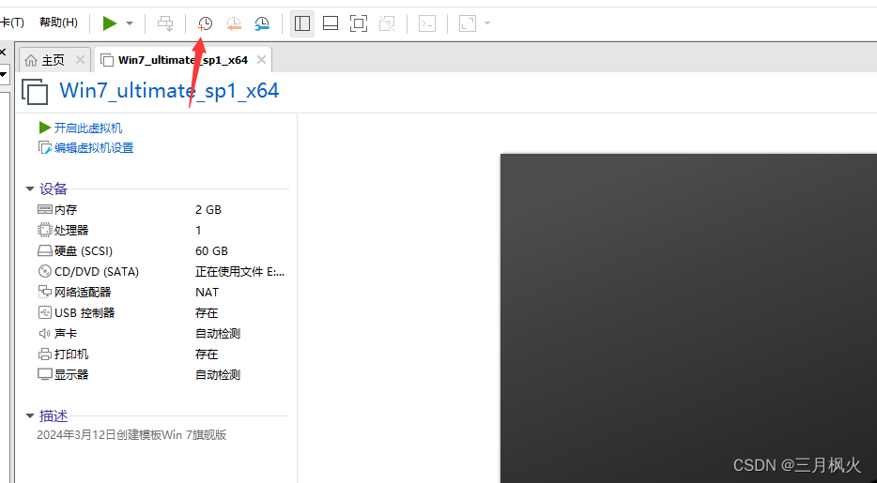The image size is (877, 483).
Task: Click the memory chip icon
Action: click(x=45, y=210)
